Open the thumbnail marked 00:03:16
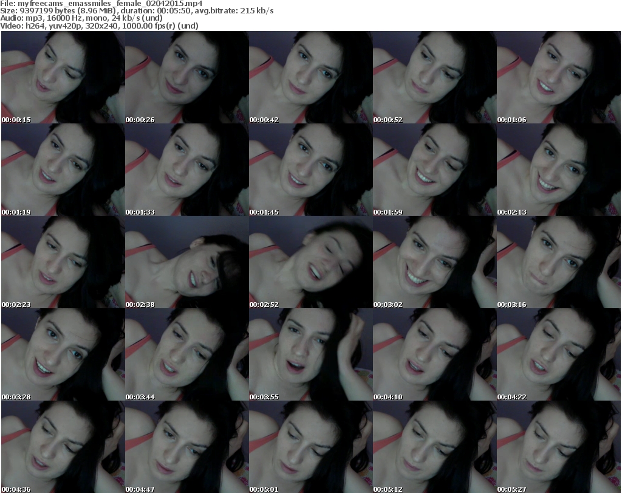The height and width of the screenshot is (493, 622). 558,262
